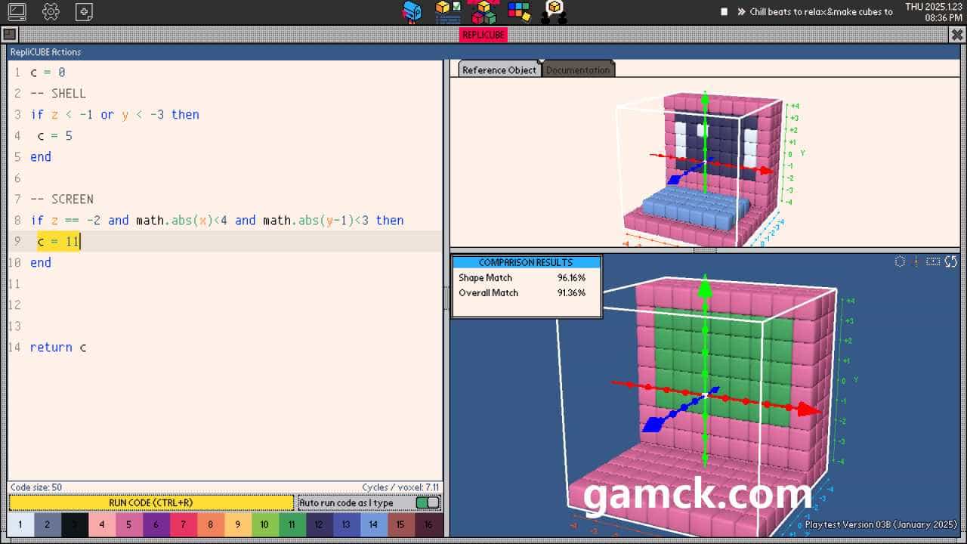Click the Cycles / voxel: 7.11 status text
The width and height of the screenshot is (967, 544).
coord(400,487)
